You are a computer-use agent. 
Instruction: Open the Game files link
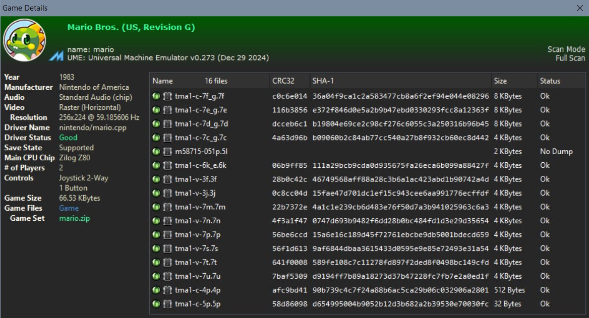pos(69,208)
